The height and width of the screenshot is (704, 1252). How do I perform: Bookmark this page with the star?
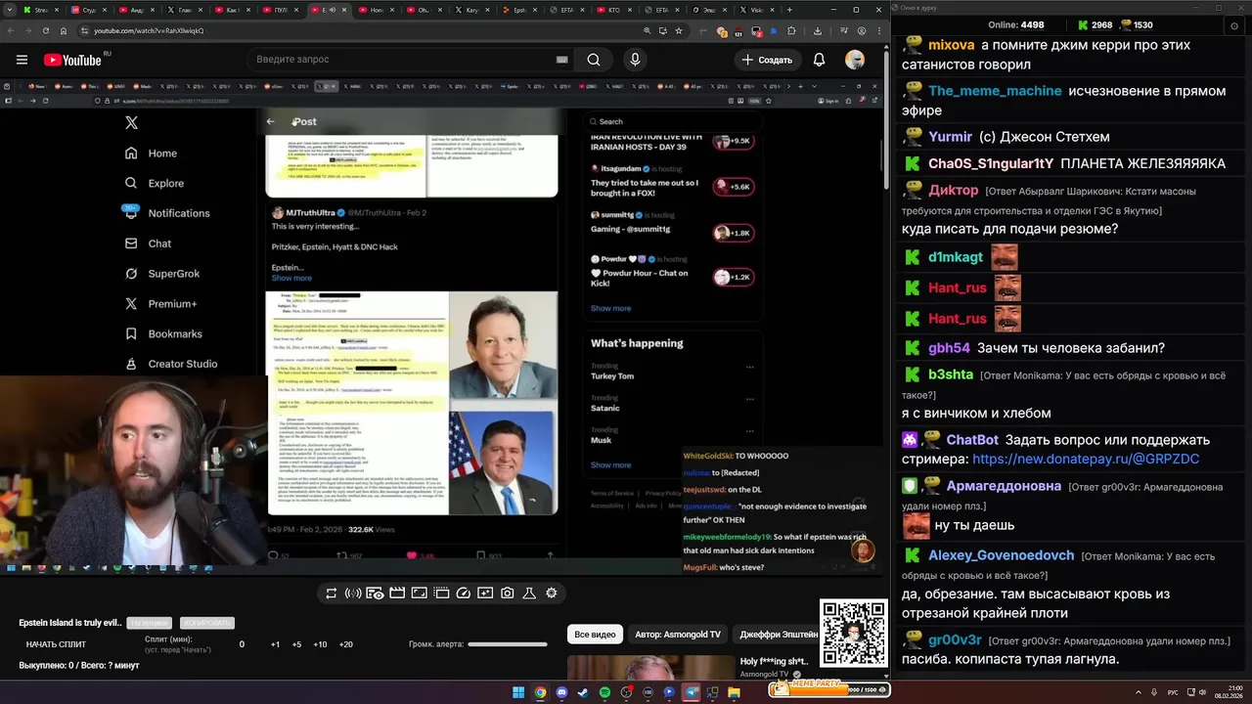coord(679,30)
